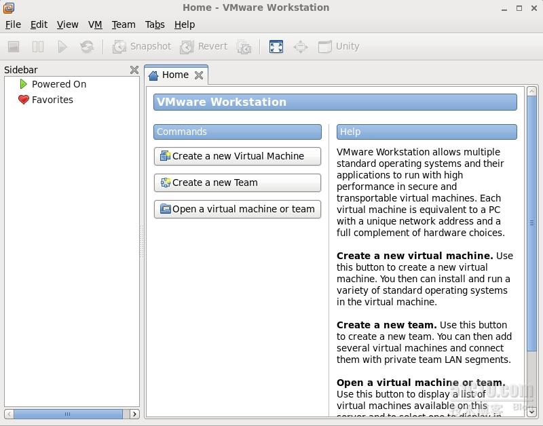Click the Suspend pause icon in toolbar
The image size is (543, 426).
[x=38, y=47]
